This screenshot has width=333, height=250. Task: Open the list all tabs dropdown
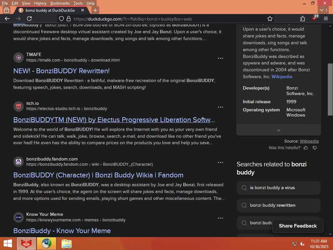click(x=324, y=10)
